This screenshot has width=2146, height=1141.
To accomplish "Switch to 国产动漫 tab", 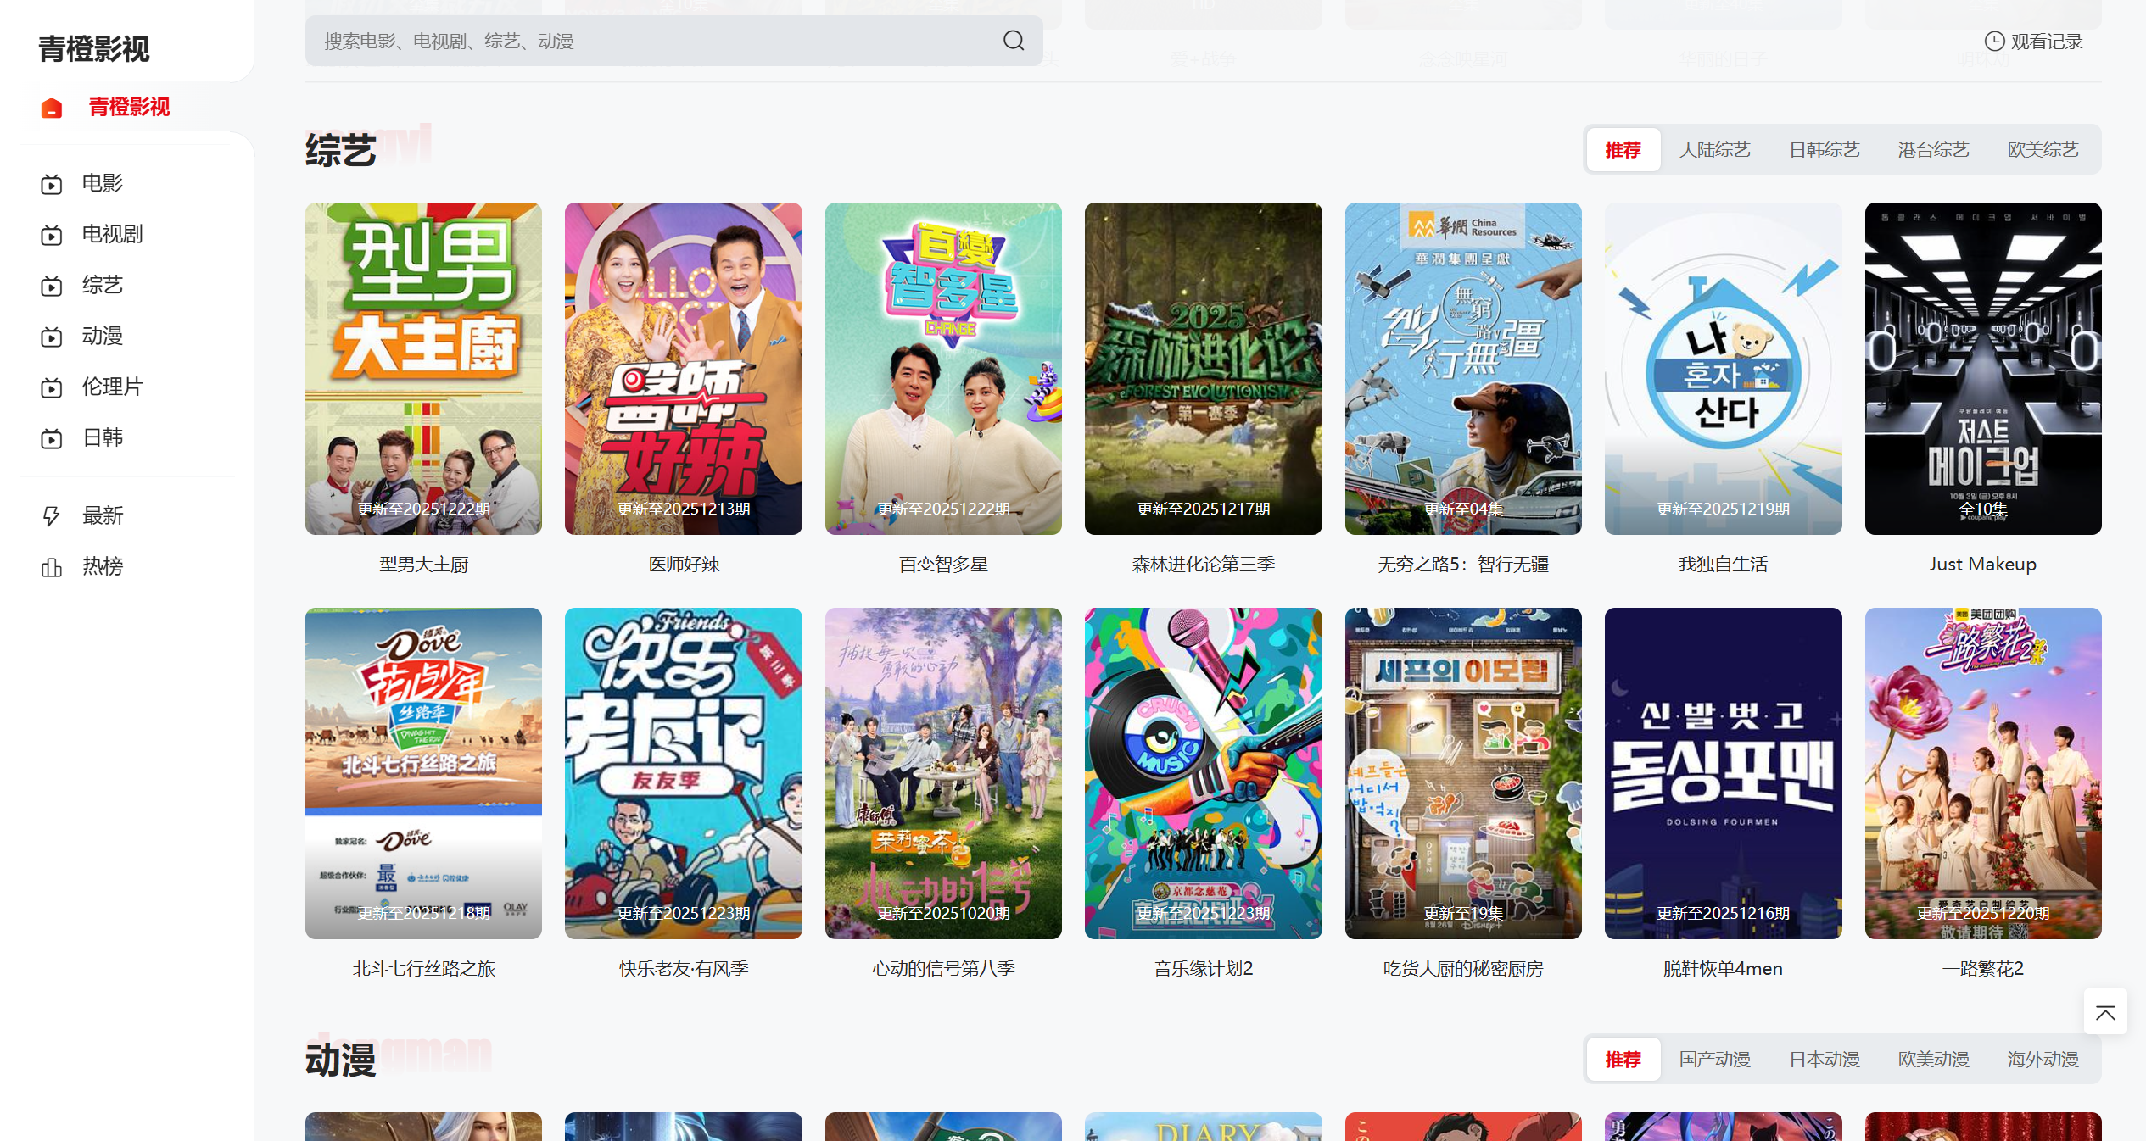I will tap(1714, 1060).
